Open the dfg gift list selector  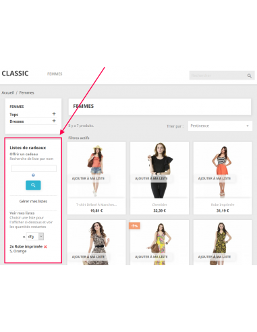[x=35, y=236]
